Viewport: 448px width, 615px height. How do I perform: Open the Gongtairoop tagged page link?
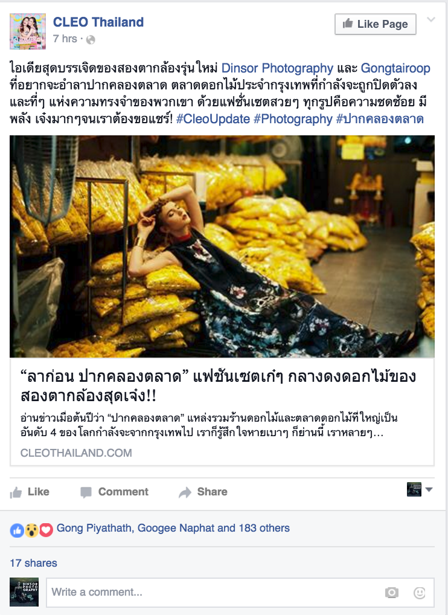395,68
